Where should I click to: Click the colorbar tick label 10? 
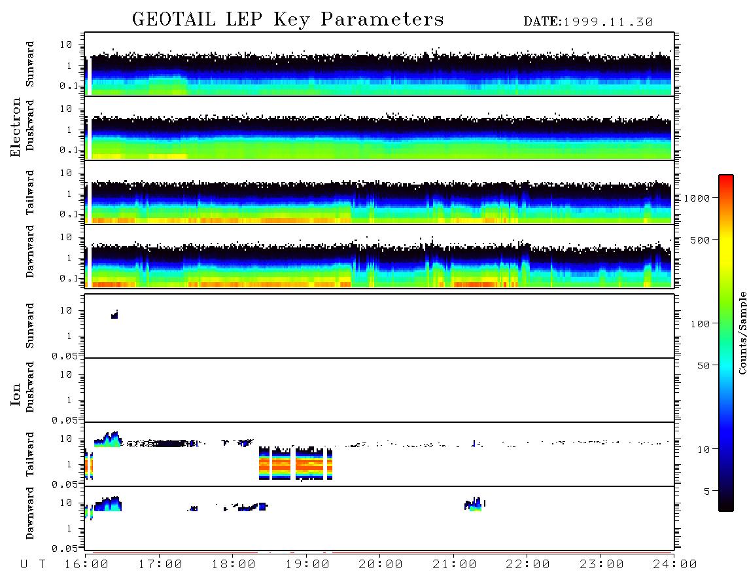(703, 449)
